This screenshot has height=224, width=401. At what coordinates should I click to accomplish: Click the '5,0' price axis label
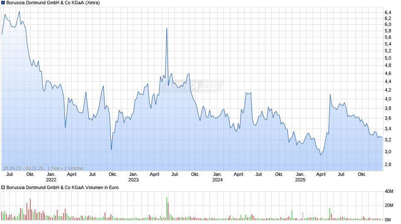tap(388, 58)
